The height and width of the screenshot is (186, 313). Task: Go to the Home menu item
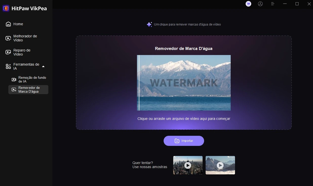[x=18, y=24]
